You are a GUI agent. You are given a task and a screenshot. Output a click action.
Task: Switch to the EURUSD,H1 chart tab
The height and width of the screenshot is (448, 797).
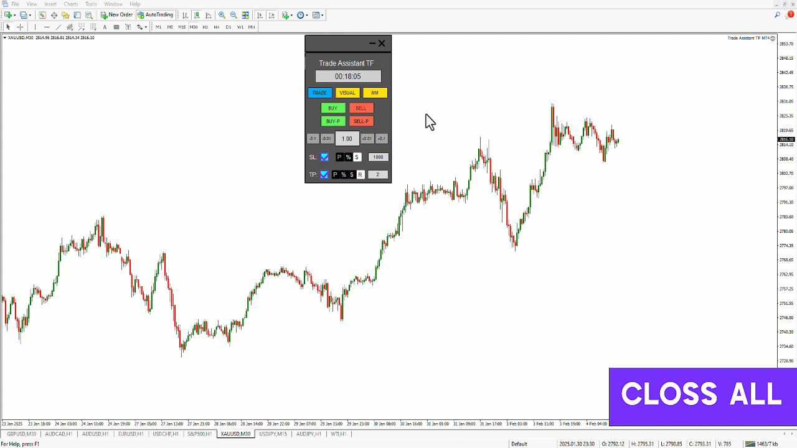pos(131,434)
